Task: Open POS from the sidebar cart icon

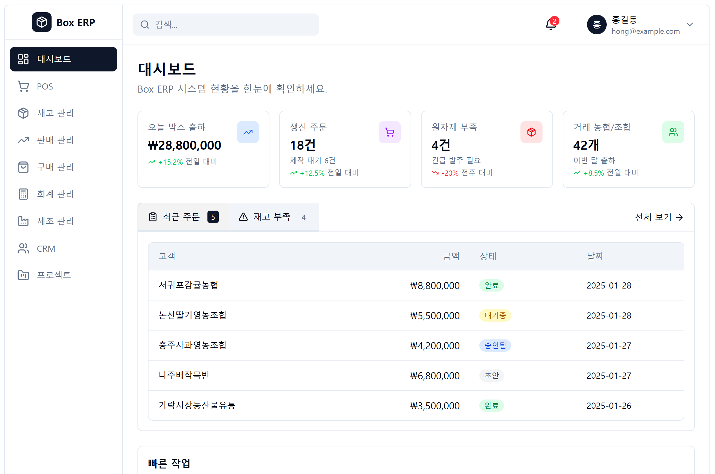Action: pyautogui.click(x=23, y=86)
